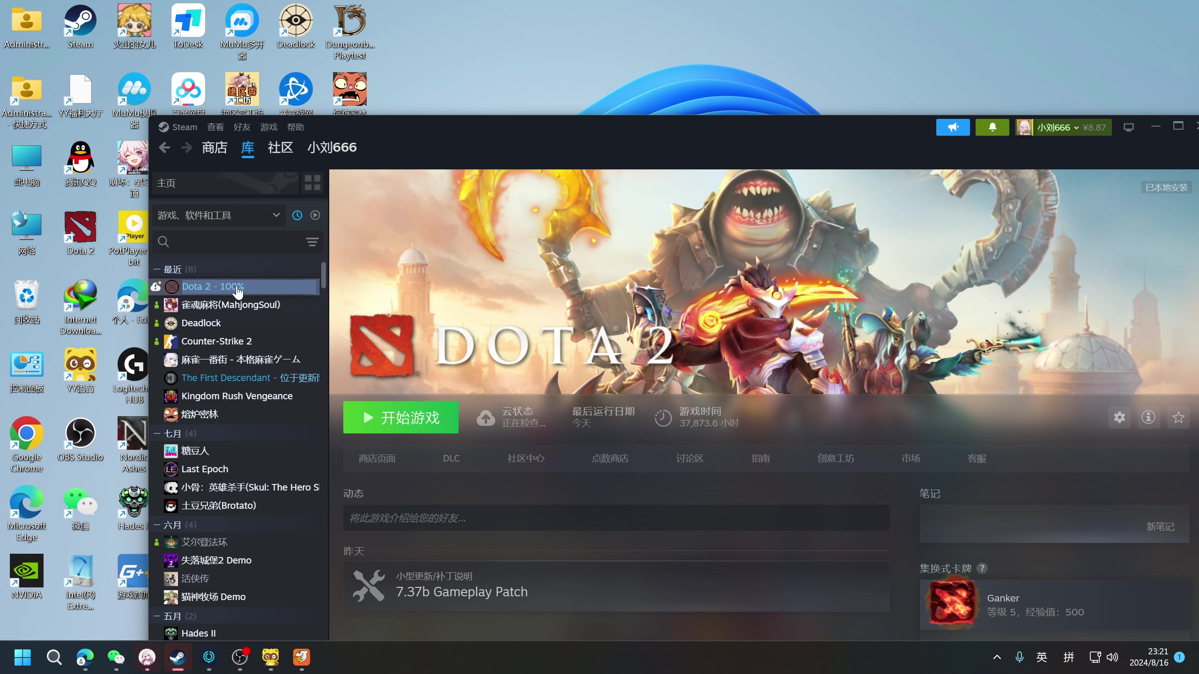Click the library search input field
Viewport: 1199px width, 674px height.
(x=234, y=242)
